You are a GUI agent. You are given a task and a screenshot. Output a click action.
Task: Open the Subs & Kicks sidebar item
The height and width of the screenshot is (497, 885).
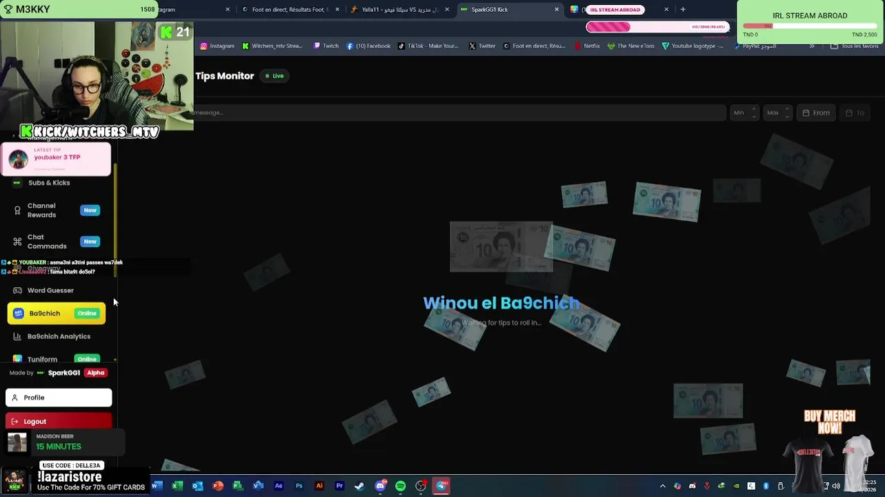click(x=57, y=183)
